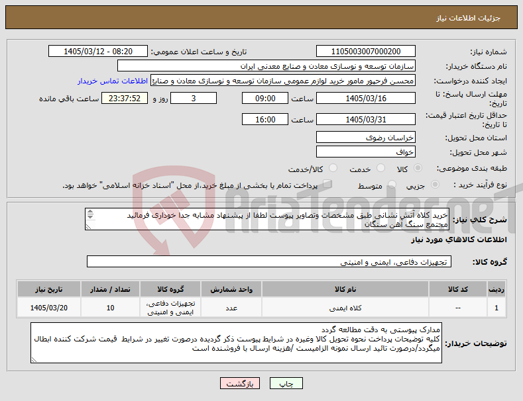The image size is (523, 401).
Task: Click the کد کالا column header
Action: [457, 289]
